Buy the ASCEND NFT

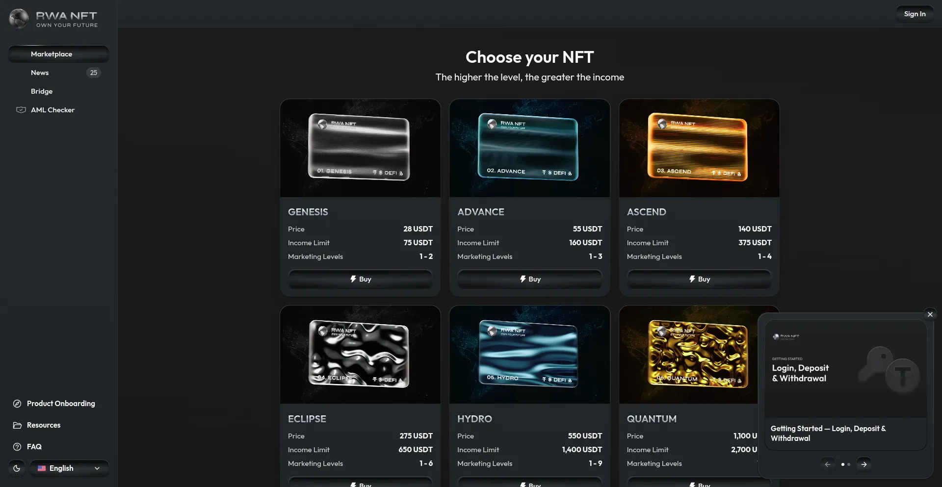[699, 279]
